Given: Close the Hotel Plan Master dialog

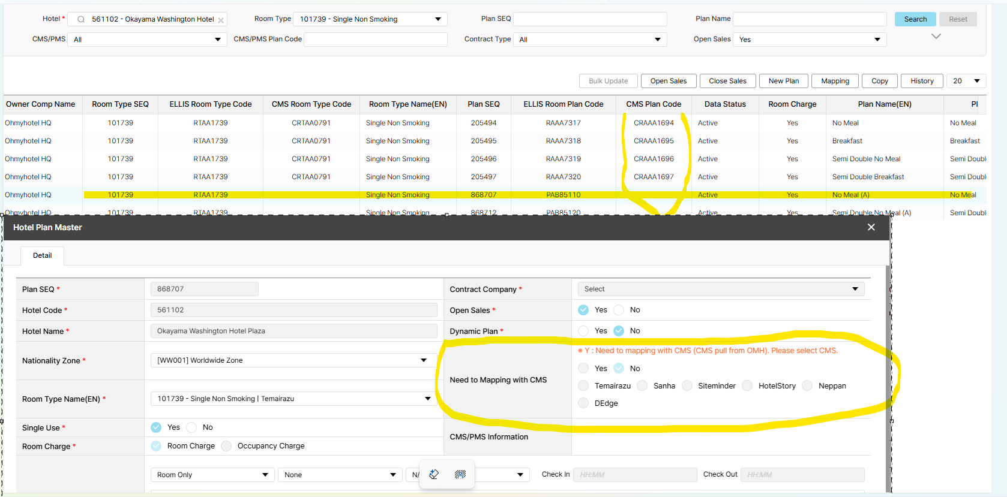Looking at the screenshot, I should click(x=871, y=227).
